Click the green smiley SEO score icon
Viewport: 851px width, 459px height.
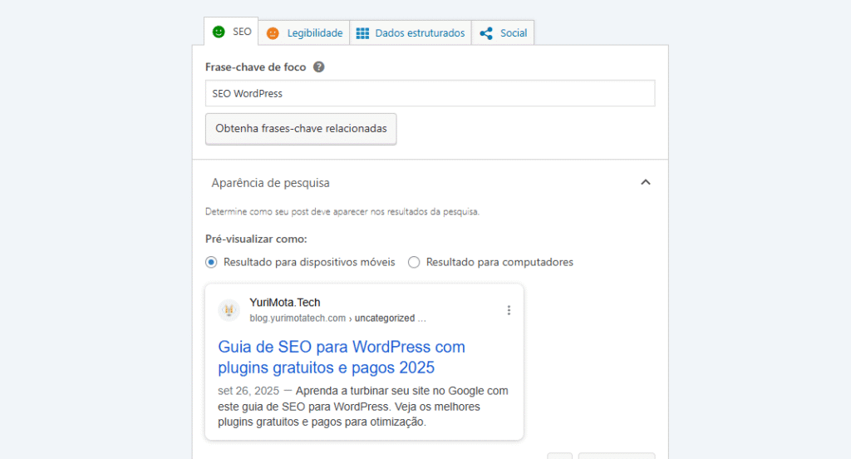coord(219,32)
